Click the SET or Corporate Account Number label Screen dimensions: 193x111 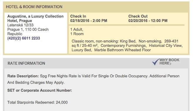[40, 90]
